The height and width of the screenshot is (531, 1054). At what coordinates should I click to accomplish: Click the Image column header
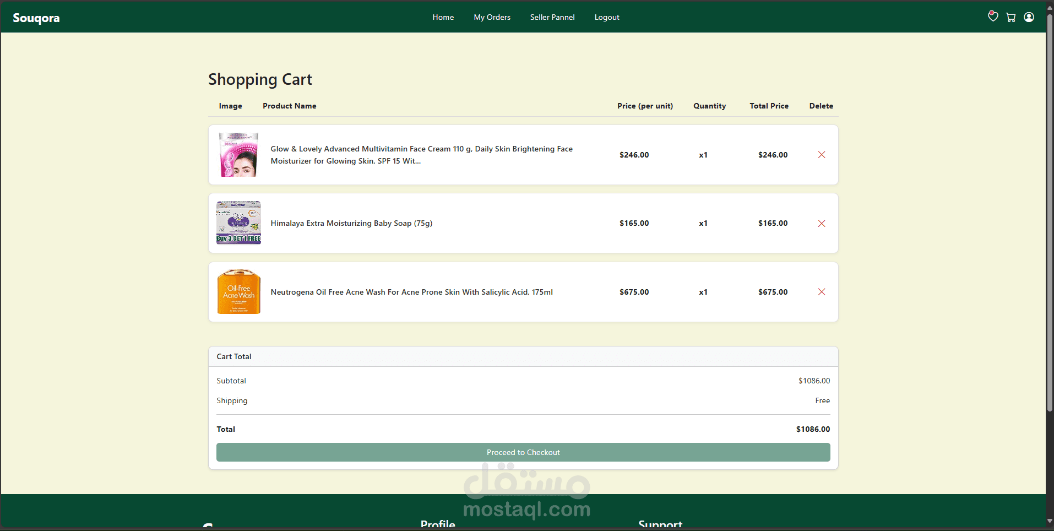tap(230, 106)
